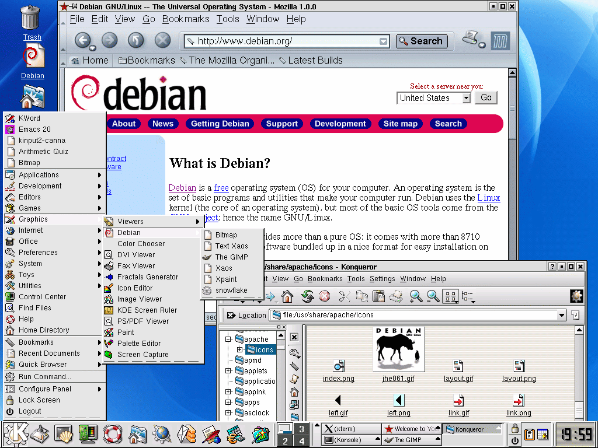Click the Zoom In magnifier in Konqueror

(416, 296)
